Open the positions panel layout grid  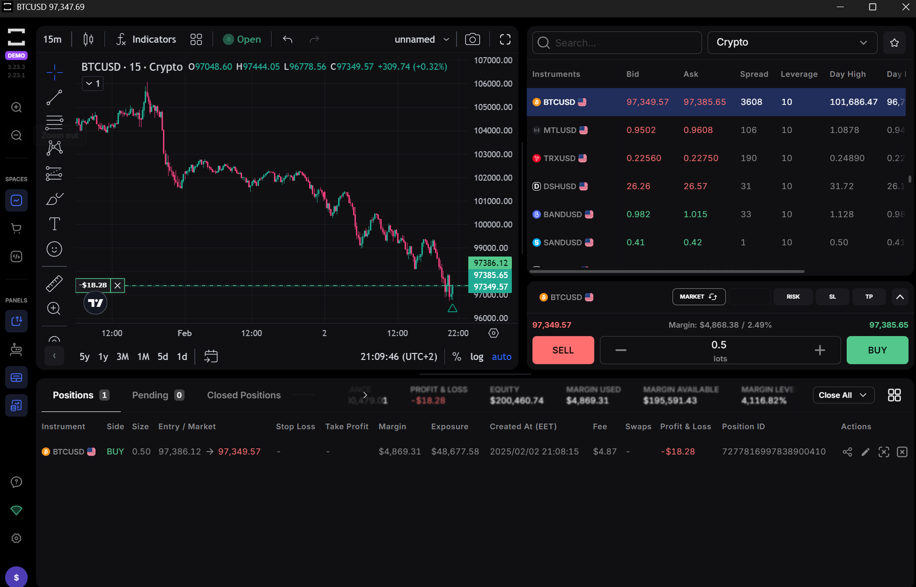[894, 395]
